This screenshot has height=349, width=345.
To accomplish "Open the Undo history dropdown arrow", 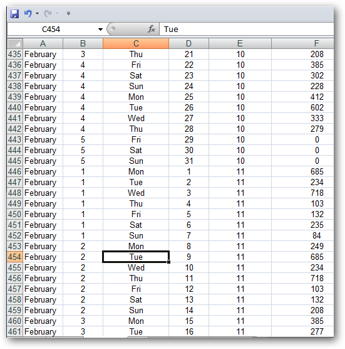I will click(37, 14).
